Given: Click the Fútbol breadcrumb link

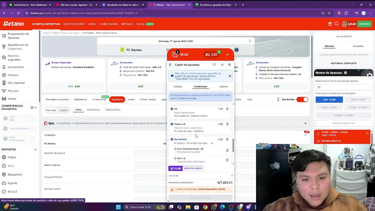Looking at the screenshot, I should pyautogui.click(x=56, y=33).
